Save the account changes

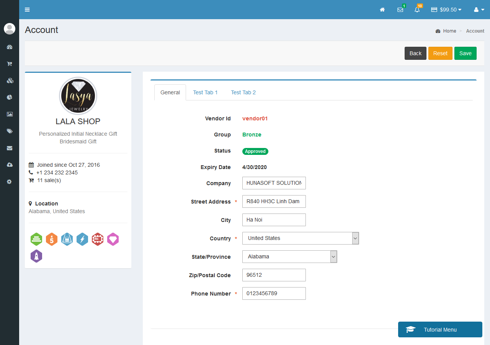(x=465, y=53)
